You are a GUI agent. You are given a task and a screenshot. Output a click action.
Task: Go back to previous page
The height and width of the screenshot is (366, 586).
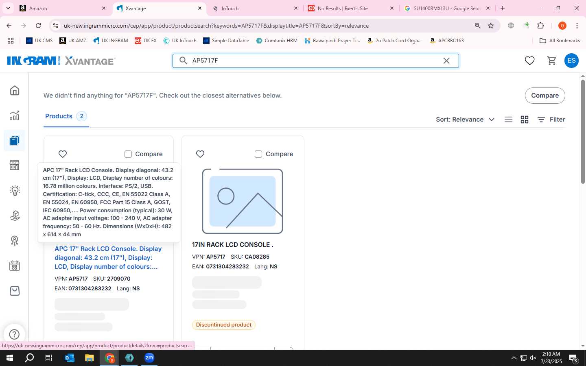(9, 26)
